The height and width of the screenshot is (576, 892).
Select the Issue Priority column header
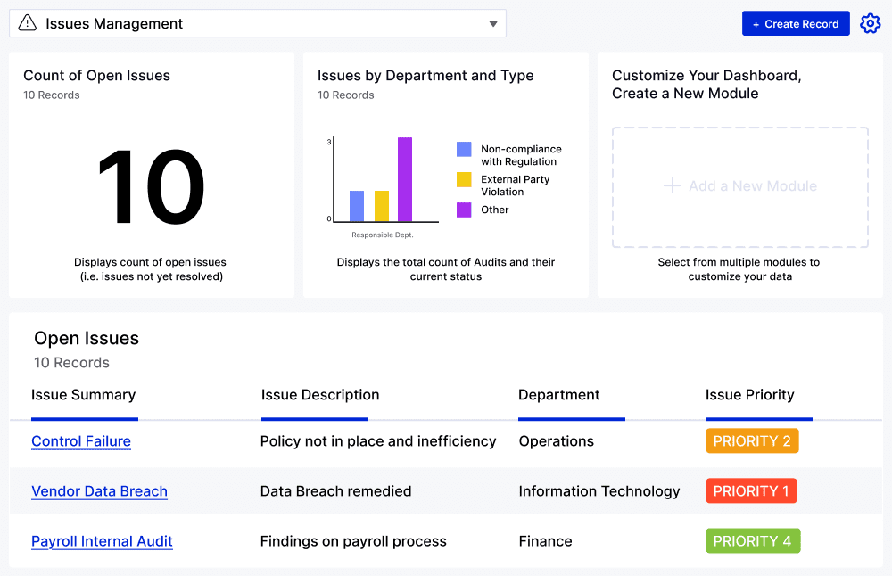[749, 395]
